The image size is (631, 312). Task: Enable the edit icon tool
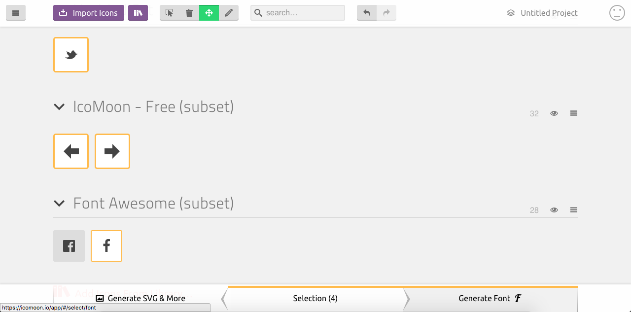(229, 13)
